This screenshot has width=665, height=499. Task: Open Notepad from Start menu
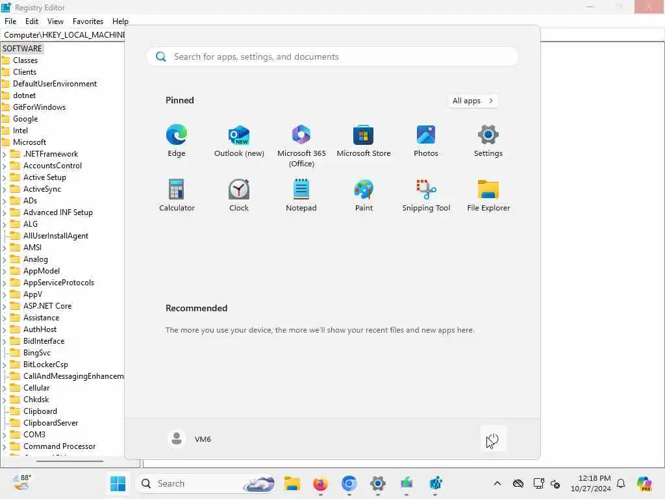(301, 195)
